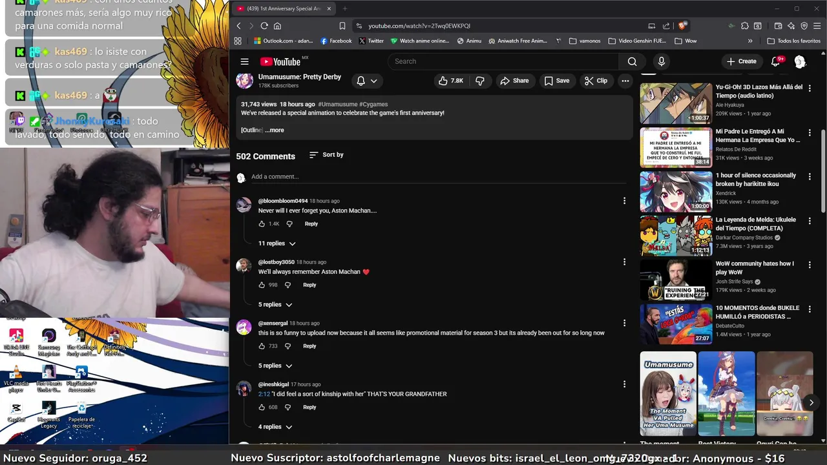827x465 pixels.
Task: Click the Brave shields lion icon
Action: point(682,26)
